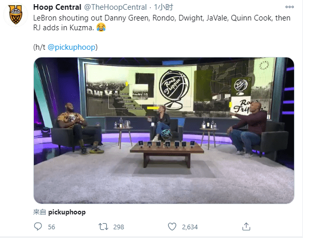Open the @pickuphoop mention link

pos(71,47)
